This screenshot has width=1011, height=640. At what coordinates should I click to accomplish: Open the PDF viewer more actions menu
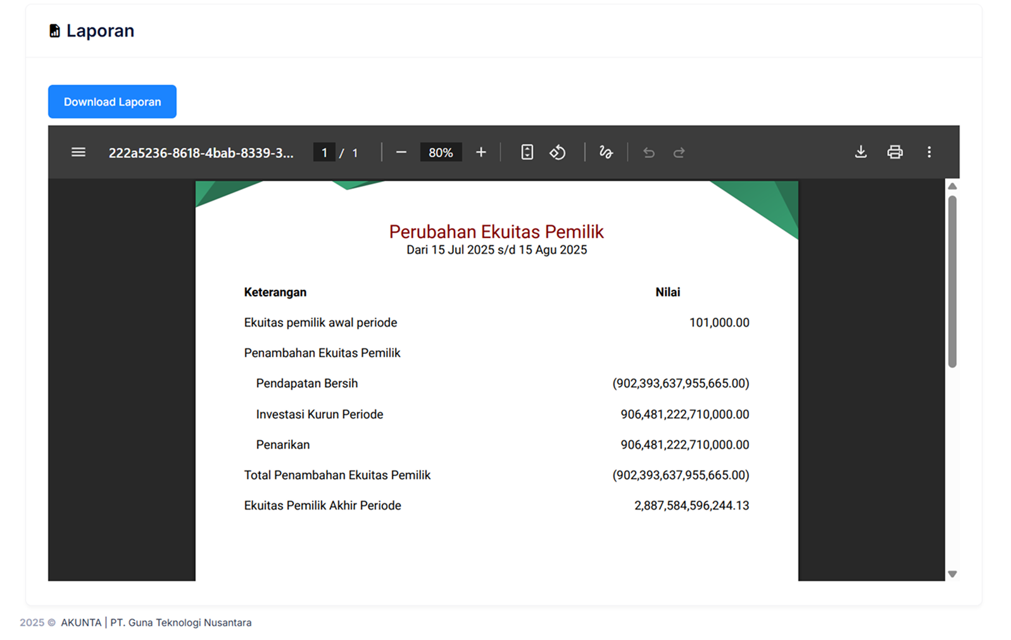pos(929,153)
